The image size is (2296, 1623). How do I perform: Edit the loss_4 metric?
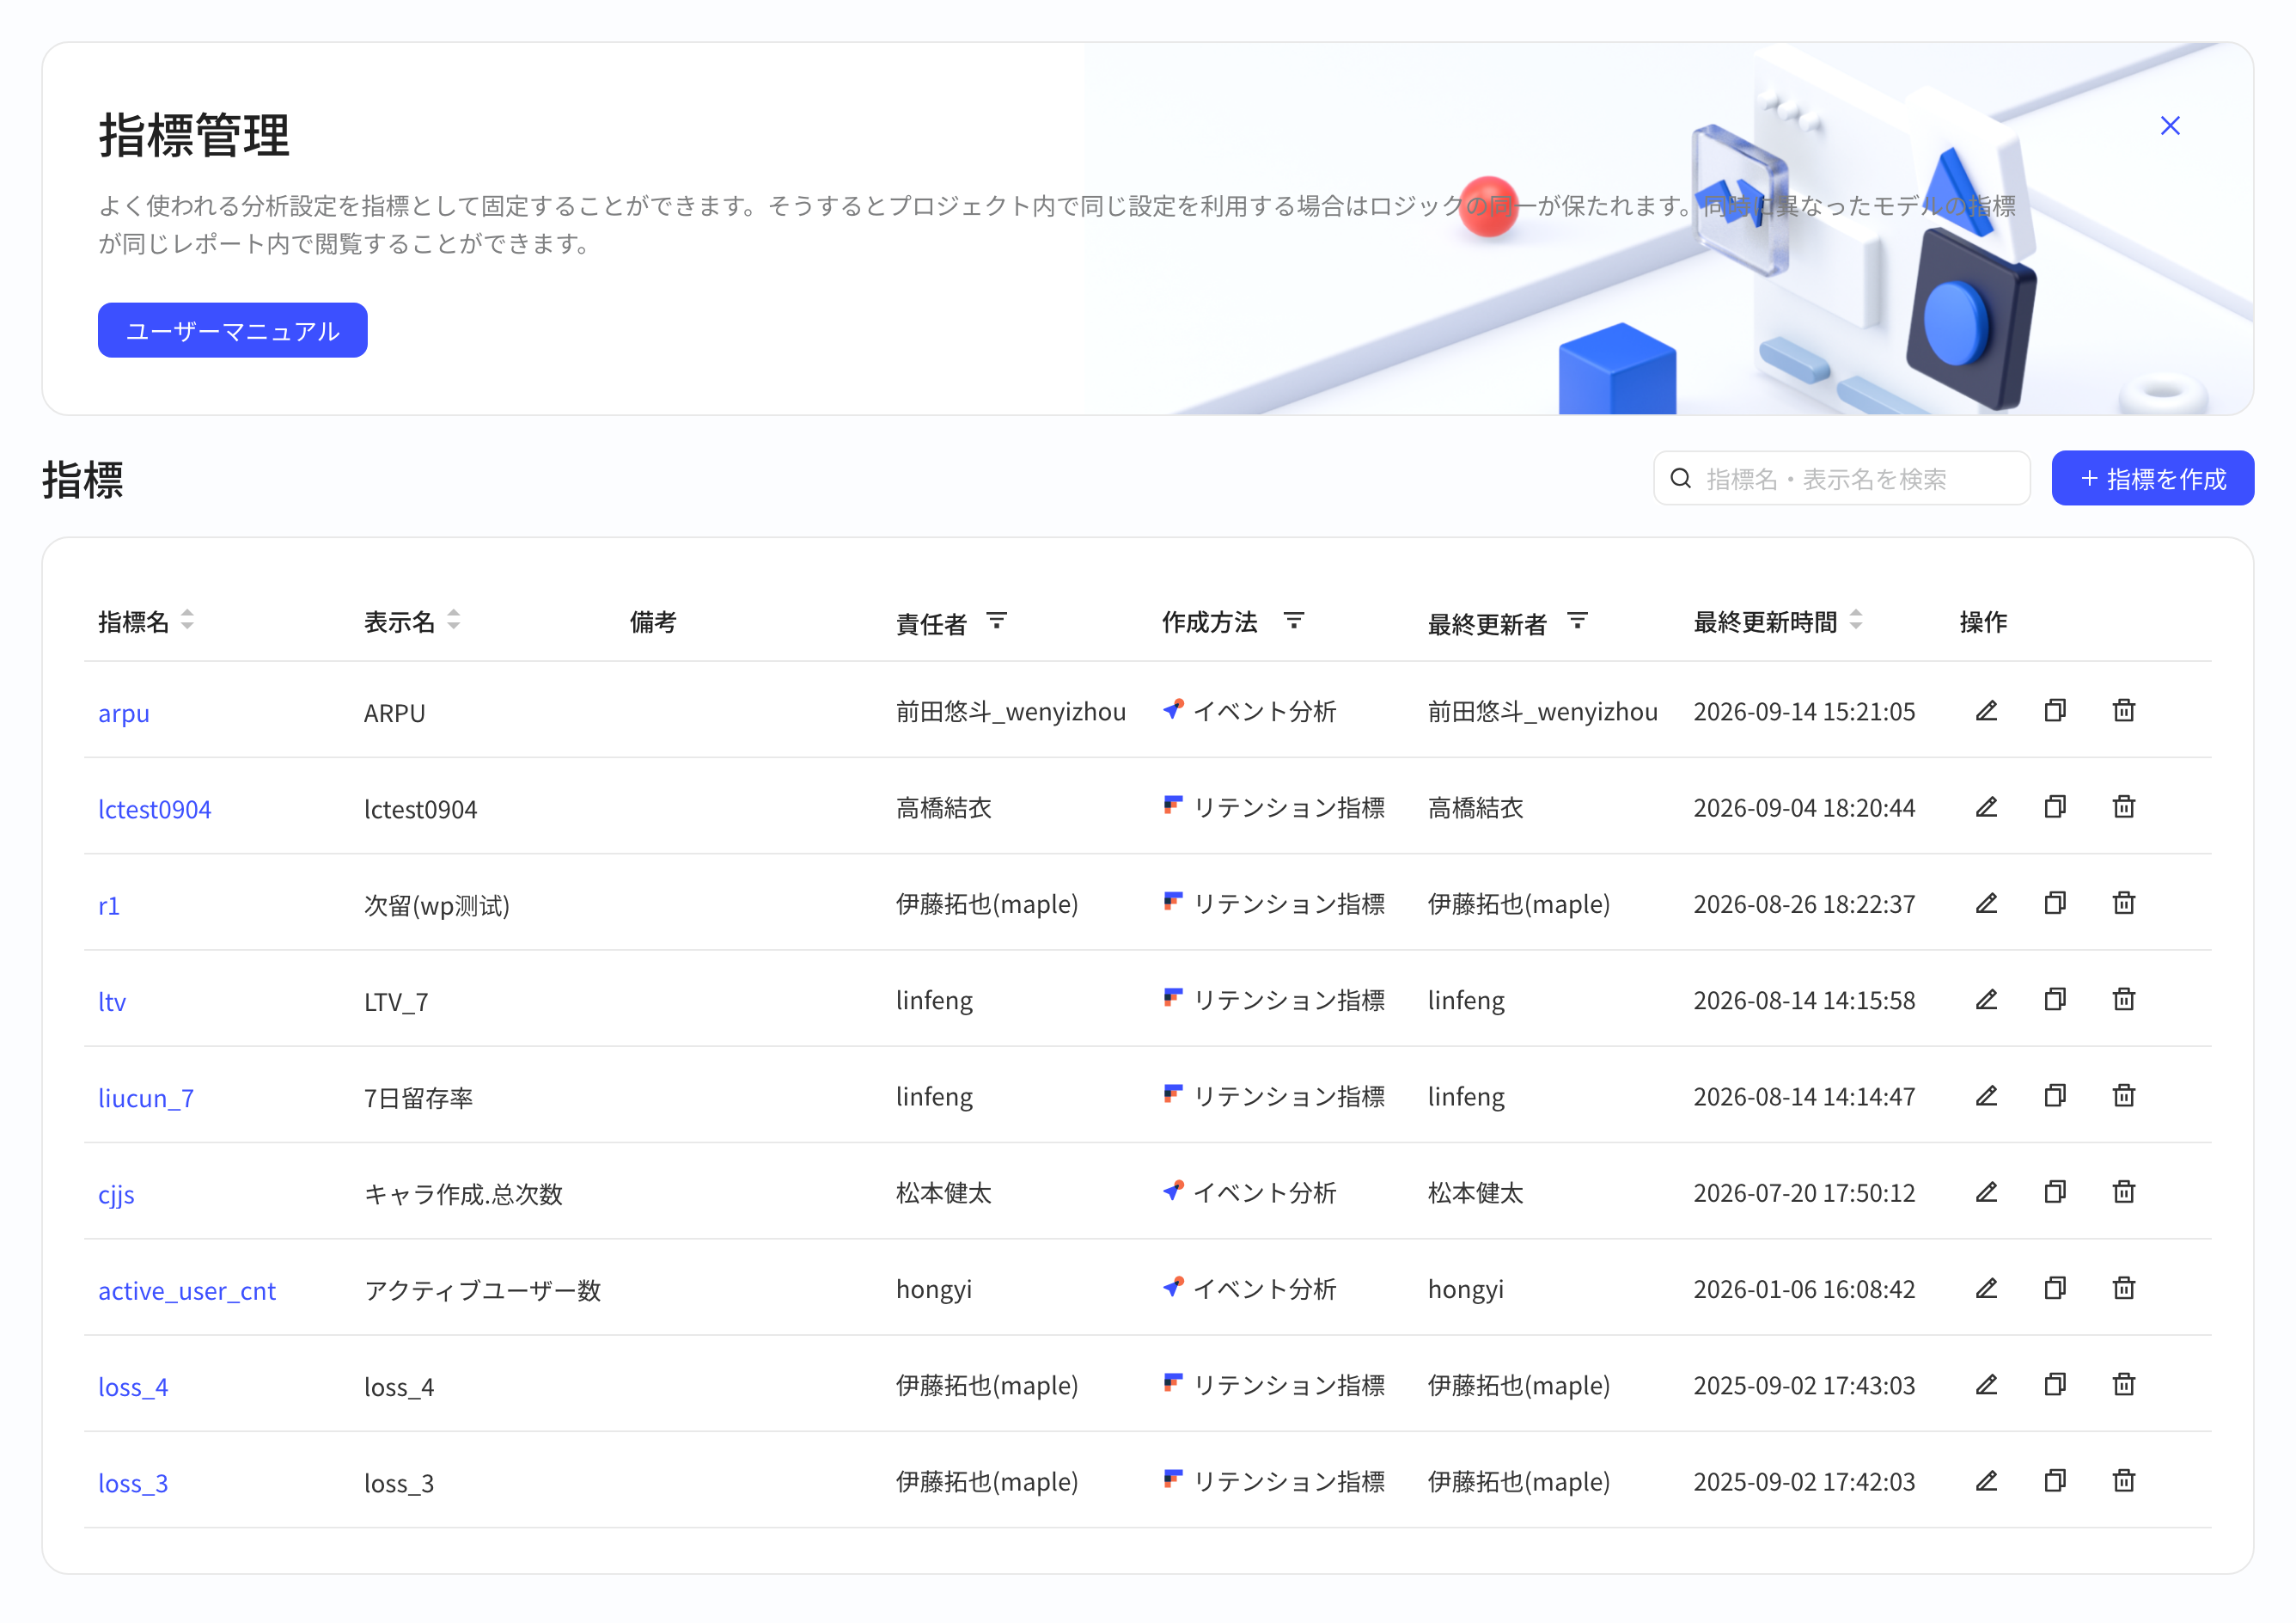[x=1986, y=1384]
